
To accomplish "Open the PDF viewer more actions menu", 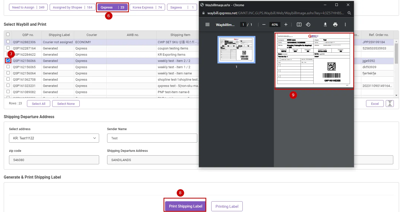I will tap(345, 24).
